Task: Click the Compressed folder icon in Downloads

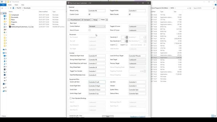Action: [x=10, y=15]
